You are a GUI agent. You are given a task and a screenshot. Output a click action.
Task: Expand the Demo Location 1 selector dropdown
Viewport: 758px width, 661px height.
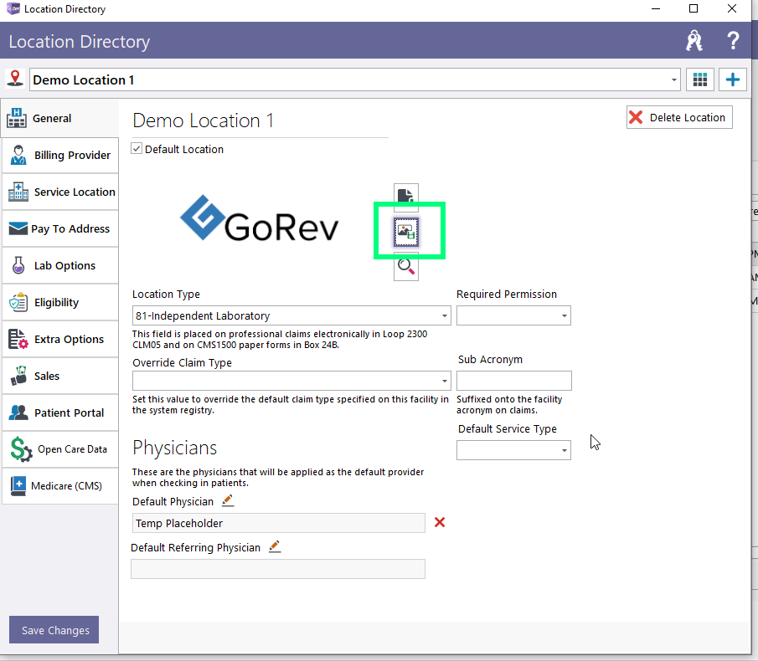(x=674, y=79)
